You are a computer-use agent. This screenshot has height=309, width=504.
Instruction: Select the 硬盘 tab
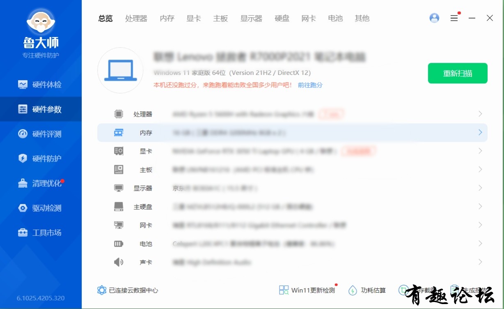coord(282,18)
